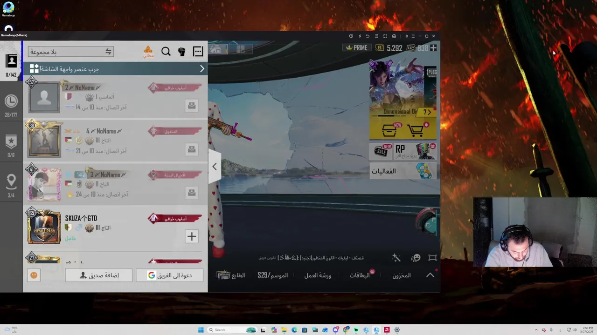This screenshot has width=597, height=335.
Task: Click the fullscreen frame icon in lobby
Action: click(433, 258)
